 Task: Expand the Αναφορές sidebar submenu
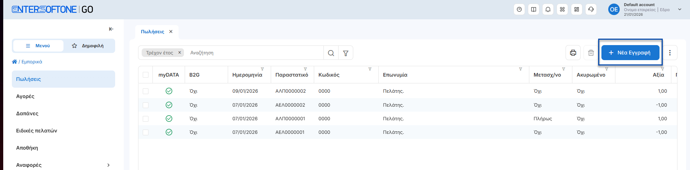(x=108, y=165)
